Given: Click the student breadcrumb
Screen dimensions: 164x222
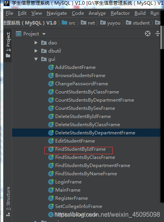Looking at the screenshot, I should (x=138, y=23).
